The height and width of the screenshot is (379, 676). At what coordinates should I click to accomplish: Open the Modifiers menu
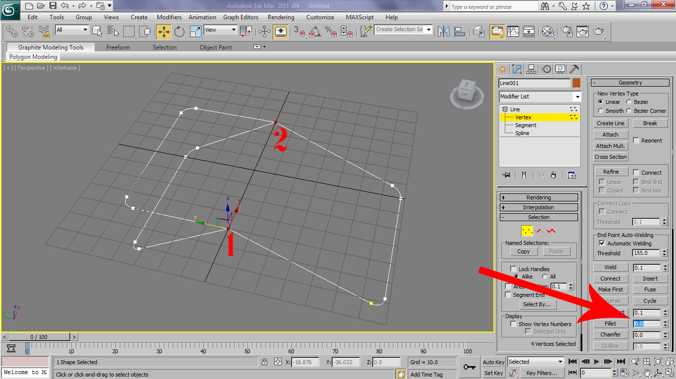click(169, 17)
